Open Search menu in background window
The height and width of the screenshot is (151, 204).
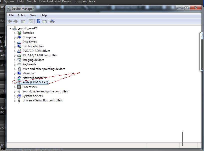[31, 1]
